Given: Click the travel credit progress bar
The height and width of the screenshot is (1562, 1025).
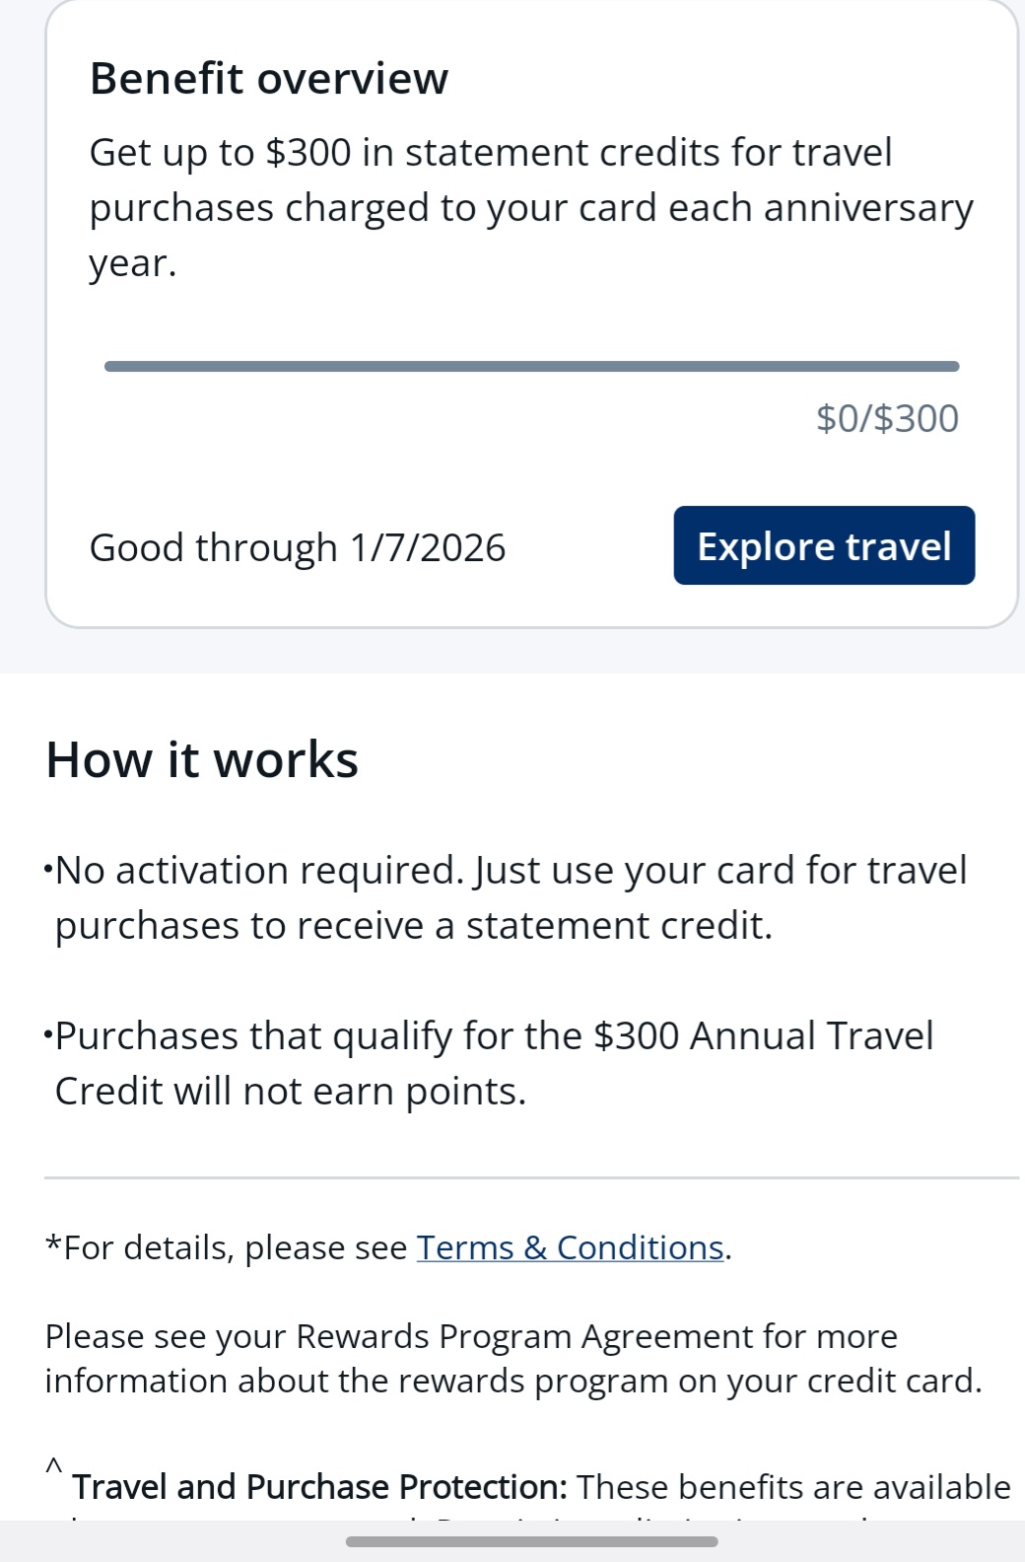Looking at the screenshot, I should pyautogui.click(x=531, y=367).
